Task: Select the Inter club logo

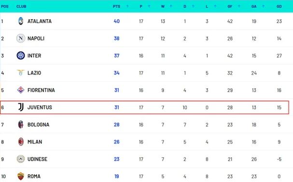Action: pos(21,56)
